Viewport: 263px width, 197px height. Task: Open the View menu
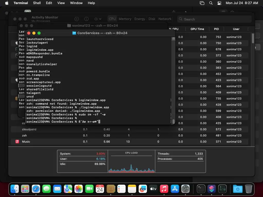61,3
